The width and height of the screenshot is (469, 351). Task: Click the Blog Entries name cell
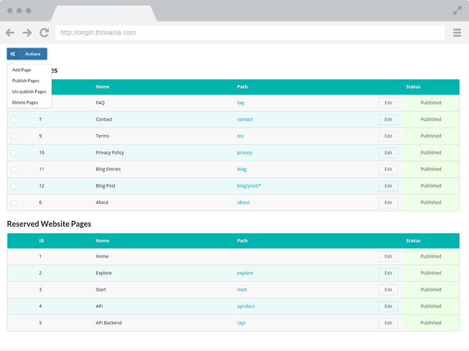(x=109, y=169)
